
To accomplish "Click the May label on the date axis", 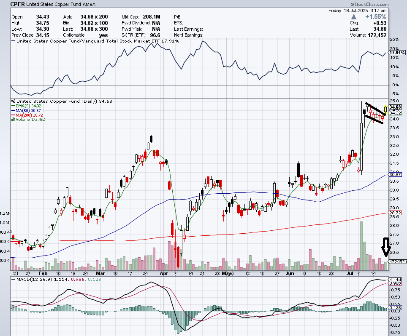I will tap(227, 273).
